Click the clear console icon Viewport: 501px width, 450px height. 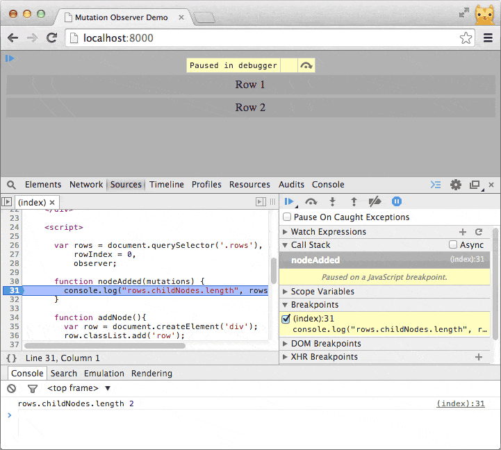(x=12, y=389)
